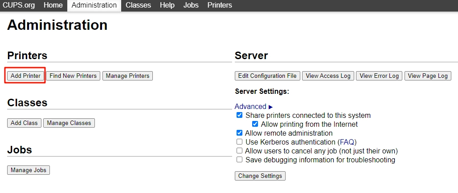Go to the Home tab

tap(53, 5)
